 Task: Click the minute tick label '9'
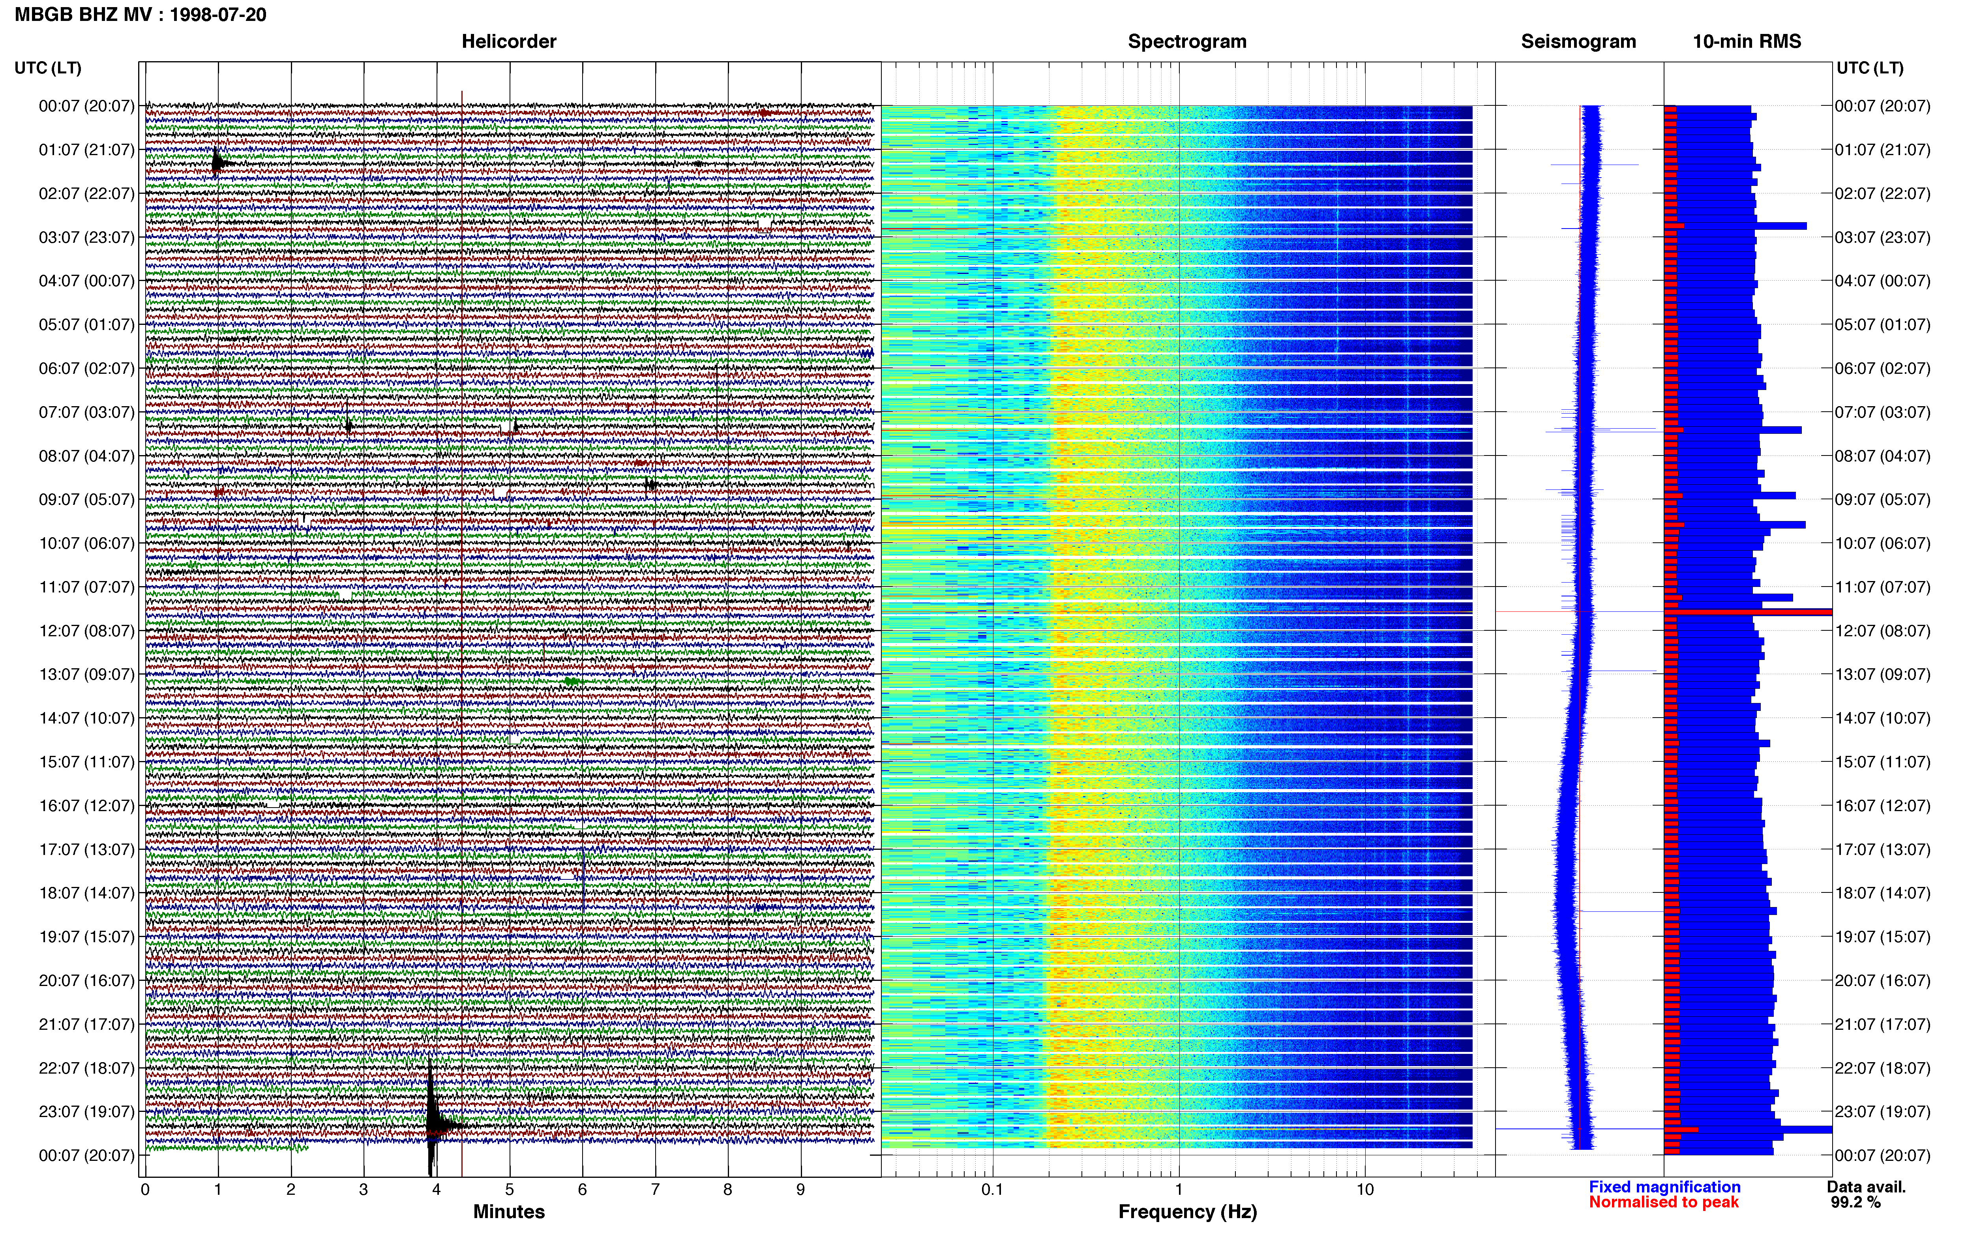point(800,1190)
